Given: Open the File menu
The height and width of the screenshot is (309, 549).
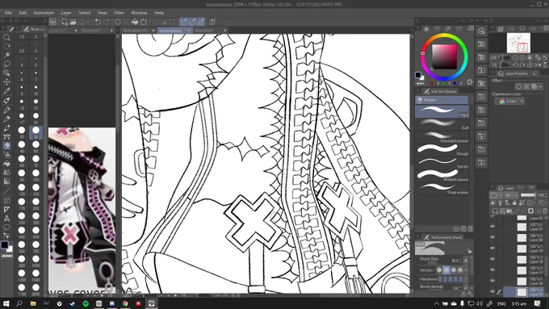Looking at the screenshot, I should tap(8, 13).
